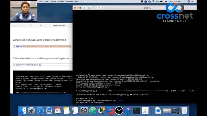The image size is (207, 116).
Task: Go back in the Safari window
Action: 22,25
